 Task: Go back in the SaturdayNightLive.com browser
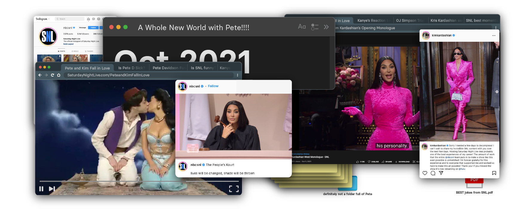[40, 75]
